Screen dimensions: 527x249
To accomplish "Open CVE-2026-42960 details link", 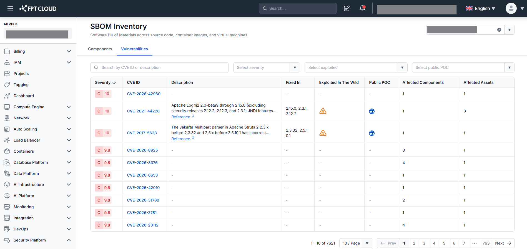I will [x=144, y=94].
